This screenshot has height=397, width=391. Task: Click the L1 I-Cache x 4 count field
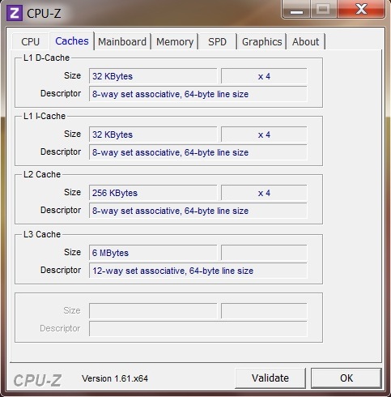click(264, 134)
